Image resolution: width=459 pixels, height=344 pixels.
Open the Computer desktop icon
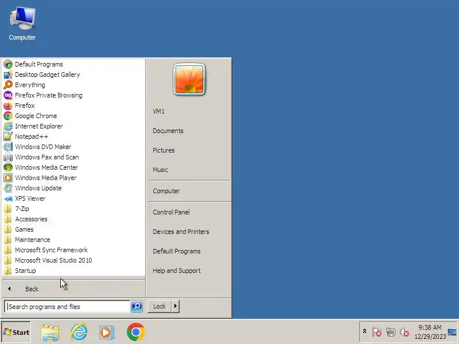(x=22, y=24)
